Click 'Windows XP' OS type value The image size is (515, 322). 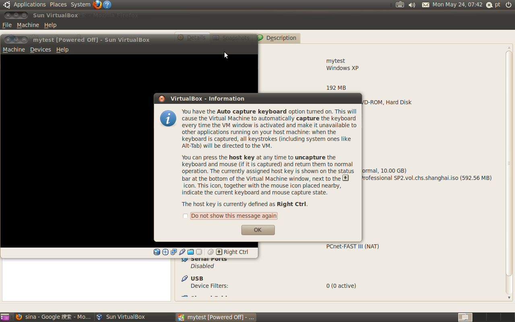[x=342, y=68]
